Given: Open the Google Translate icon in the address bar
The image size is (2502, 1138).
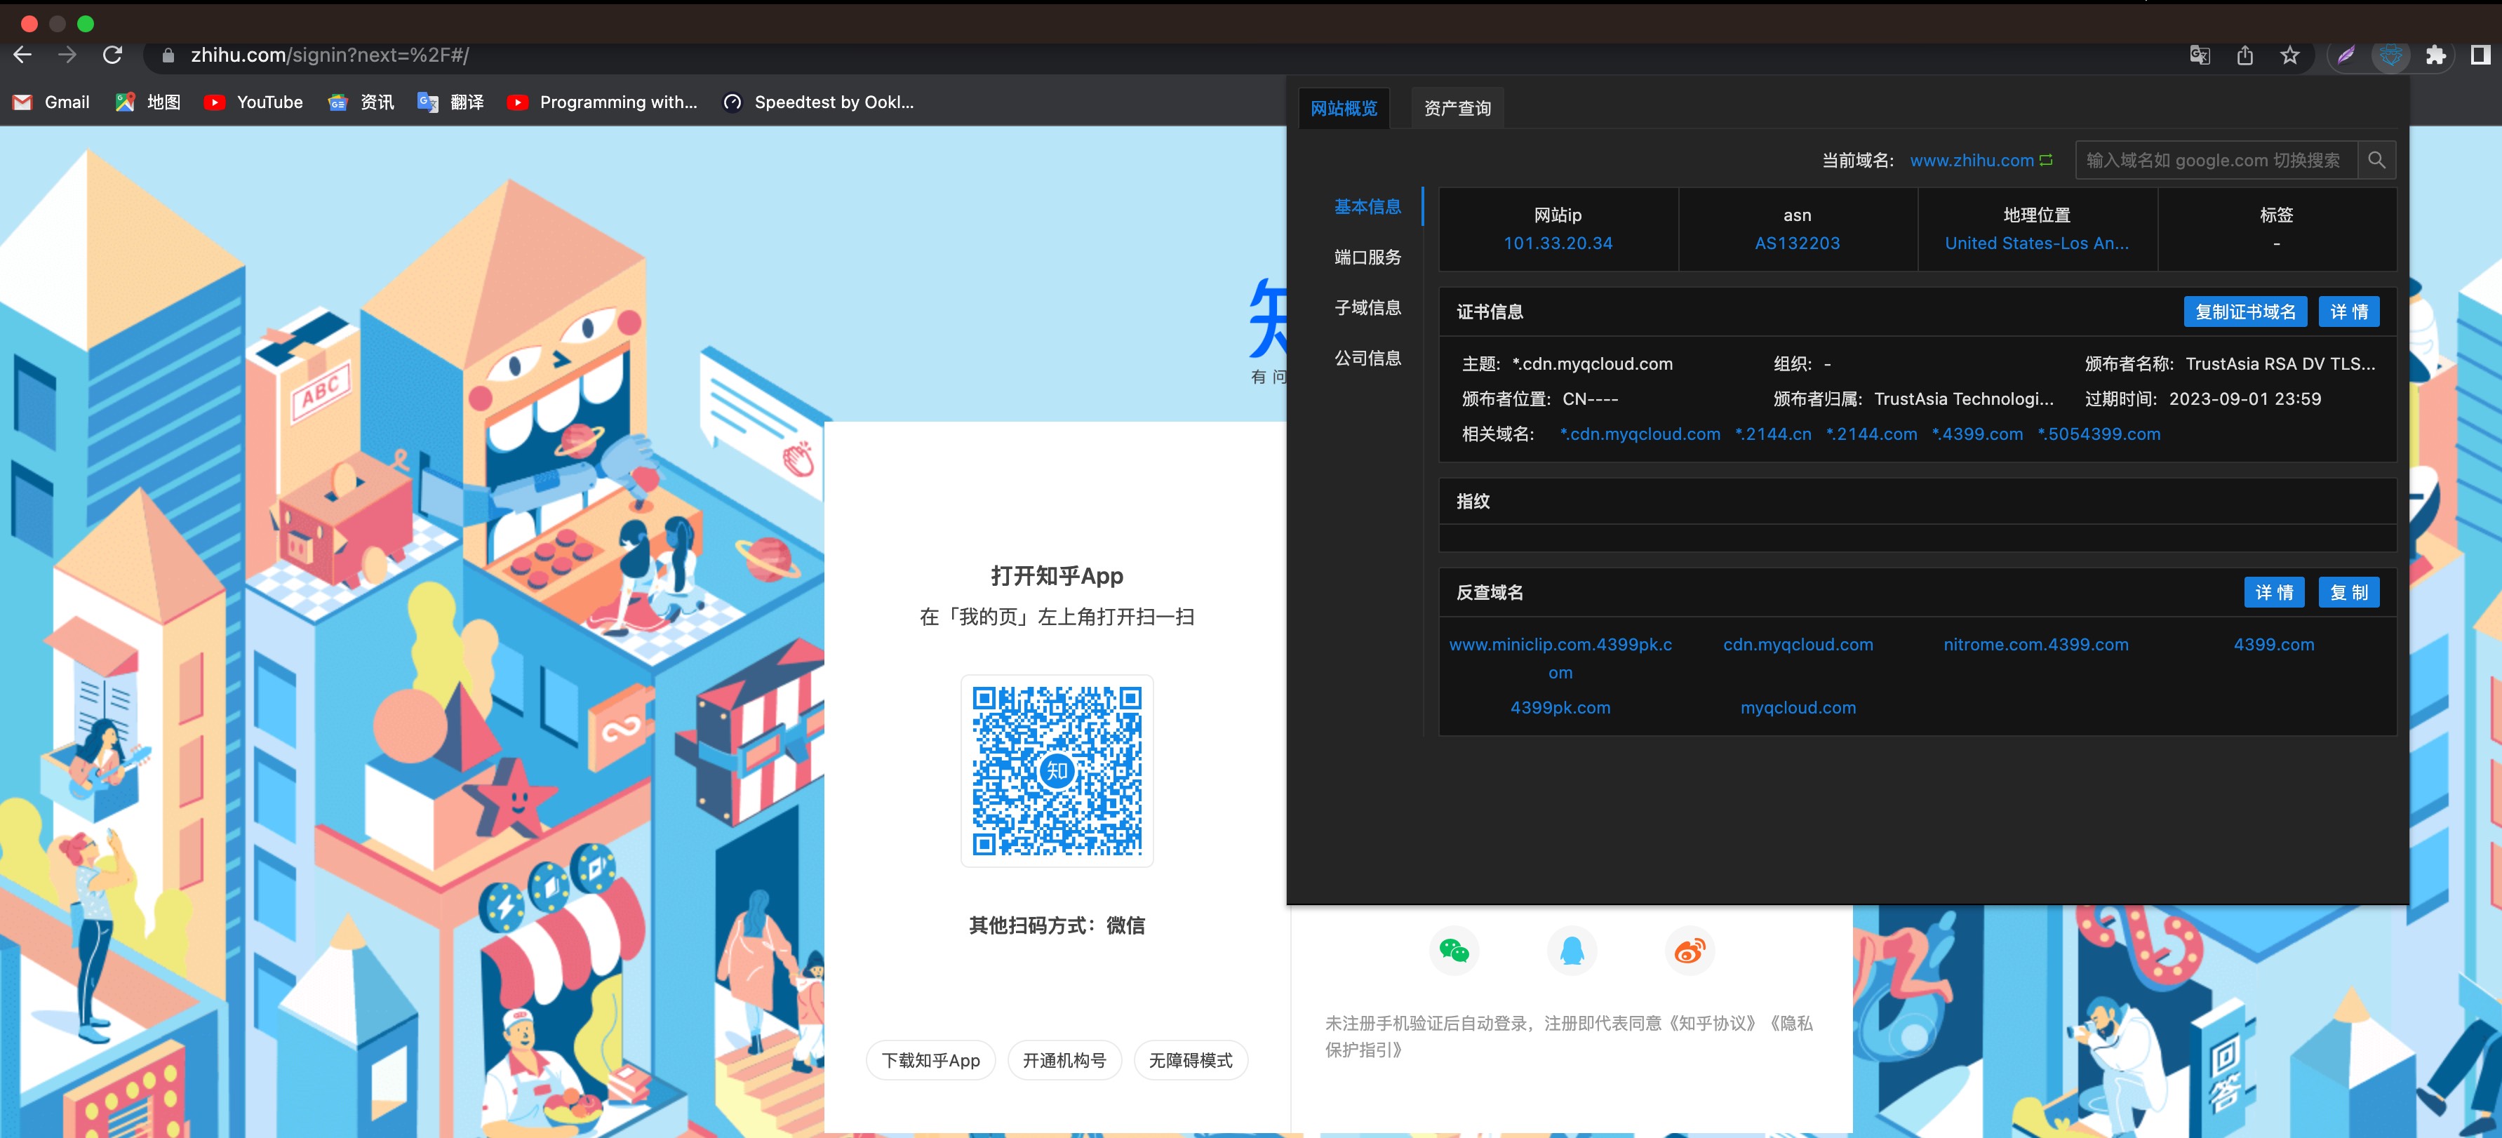Looking at the screenshot, I should (x=2200, y=55).
